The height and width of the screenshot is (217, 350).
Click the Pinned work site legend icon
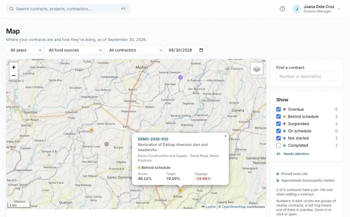(278, 174)
